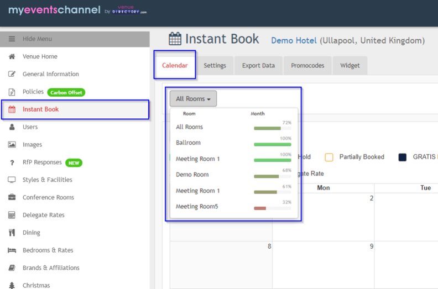Click the RfP Responses question mark icon
Screen dimensions: 438x289
coord(12,162)
